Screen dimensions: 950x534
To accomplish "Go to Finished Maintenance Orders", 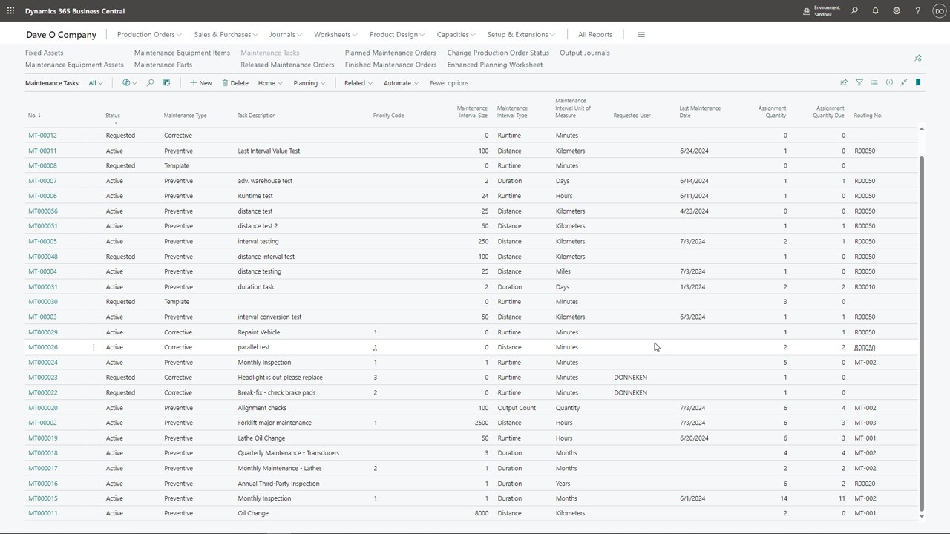I will tap(390, 65).
